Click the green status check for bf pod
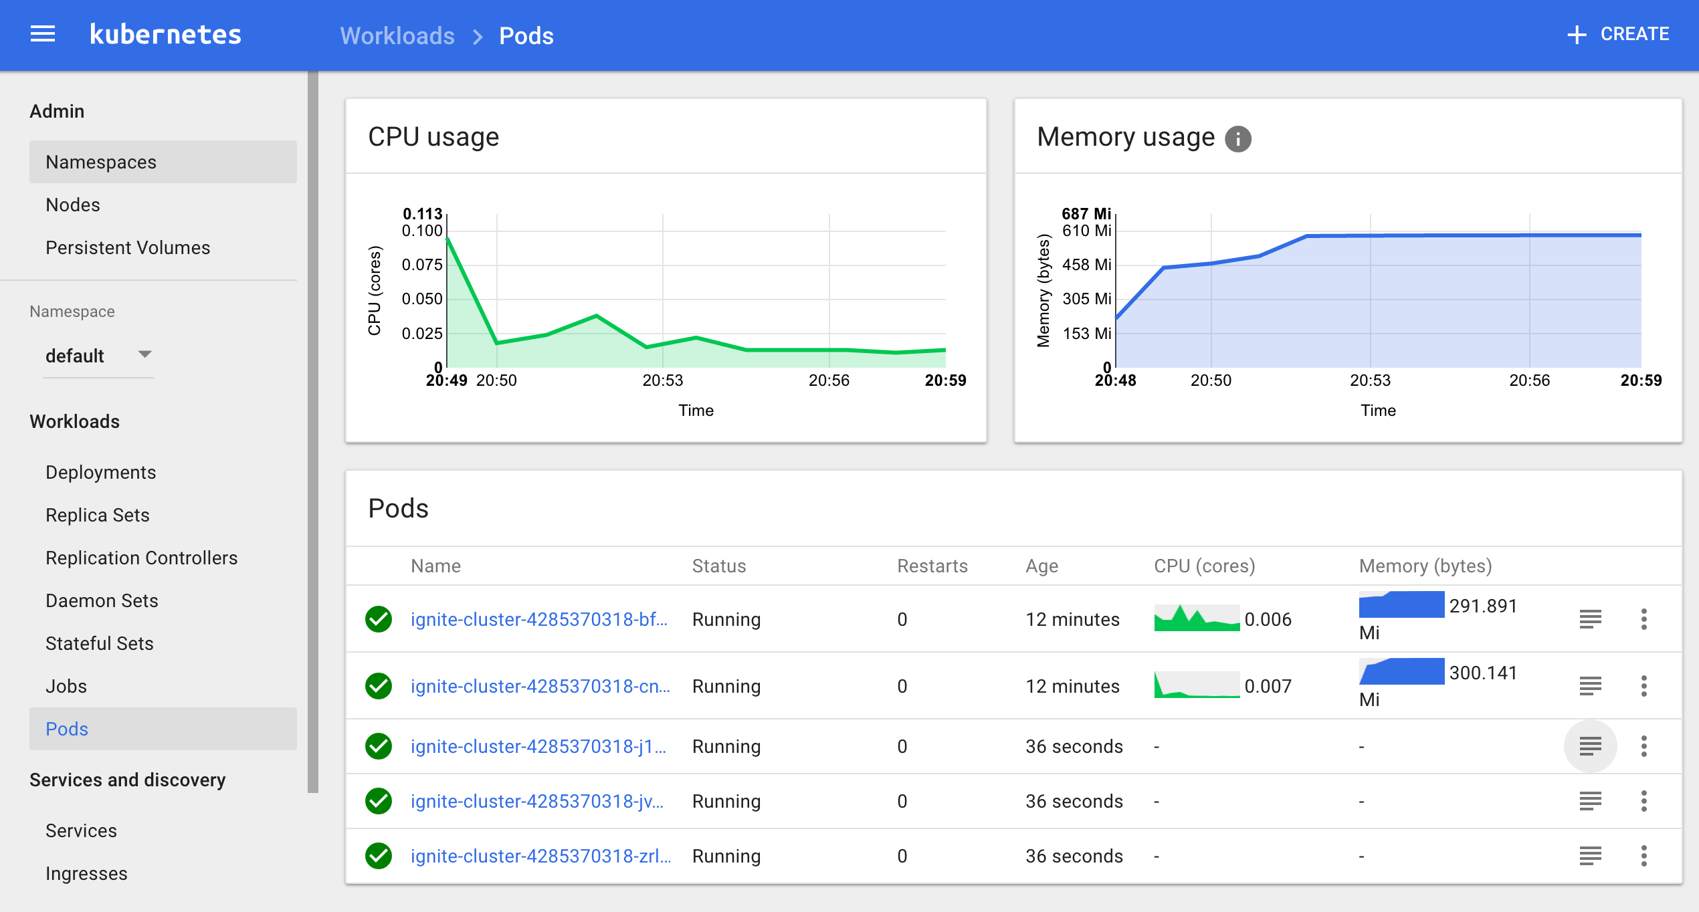The image size is (1699, 912). click(x=379, y=619)
